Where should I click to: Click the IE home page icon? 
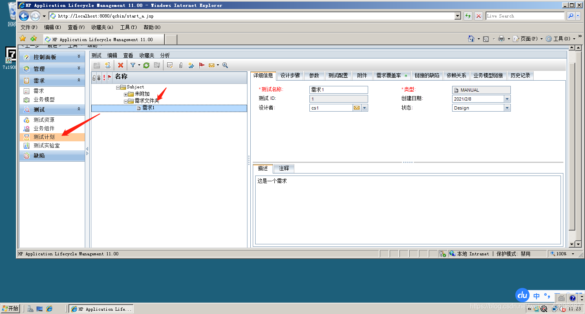click(471, 39)
